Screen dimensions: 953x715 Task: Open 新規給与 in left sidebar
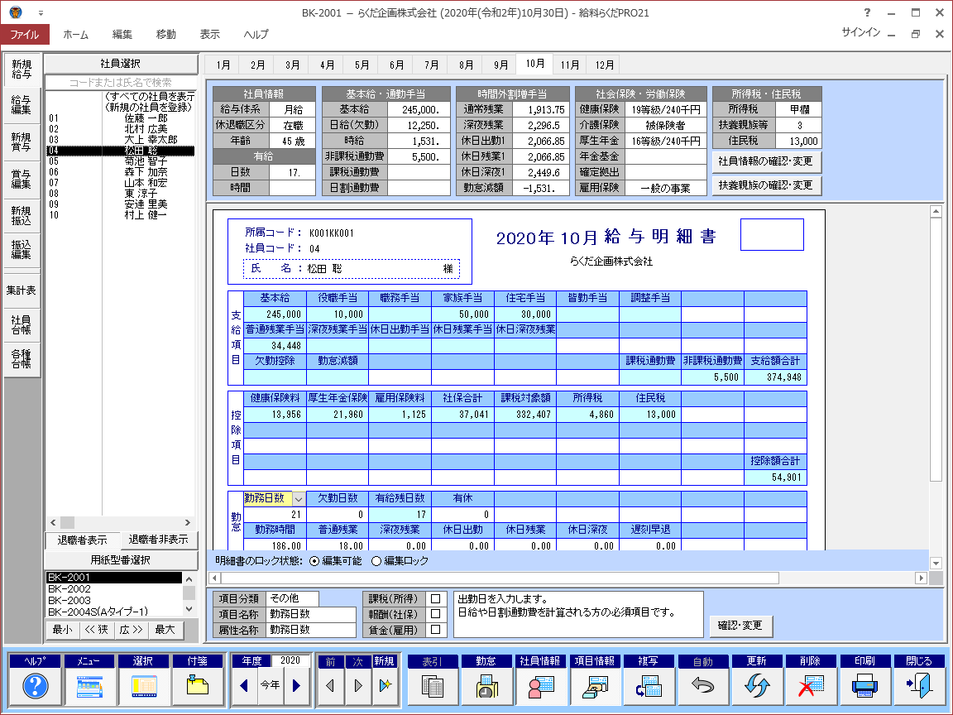[x=22, y=70]
